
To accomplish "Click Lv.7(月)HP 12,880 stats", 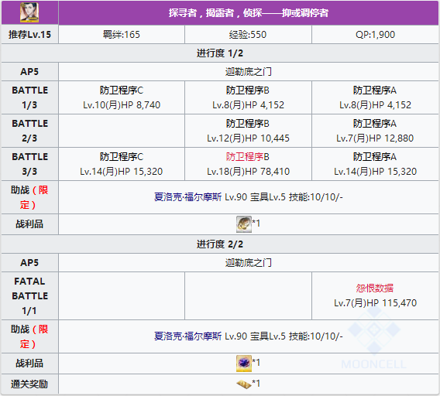I will pos(375,138).
